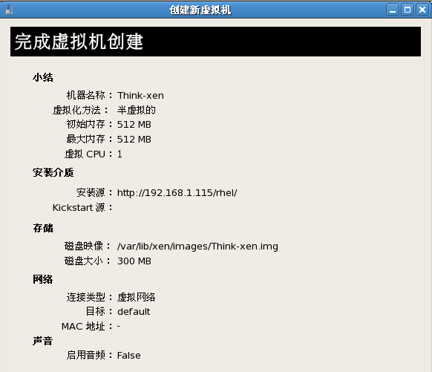Image resolution: width=432 pixels, height=372 pixels.
Task: Click the default network target value
Action: click(x=134, y=312)
